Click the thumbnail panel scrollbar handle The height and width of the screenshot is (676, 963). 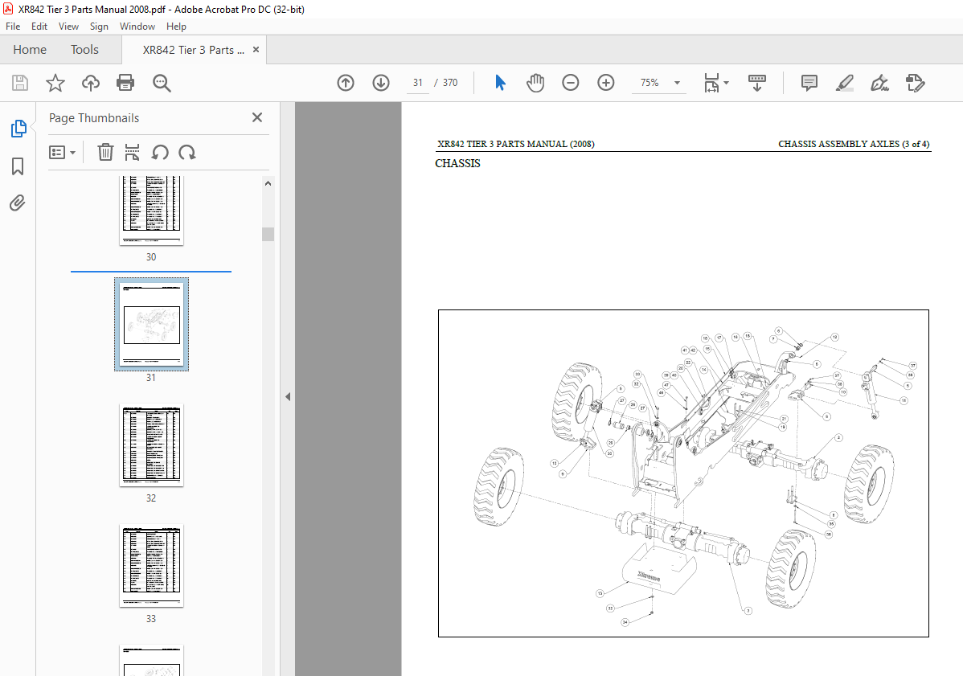click(x=268, y=235)
